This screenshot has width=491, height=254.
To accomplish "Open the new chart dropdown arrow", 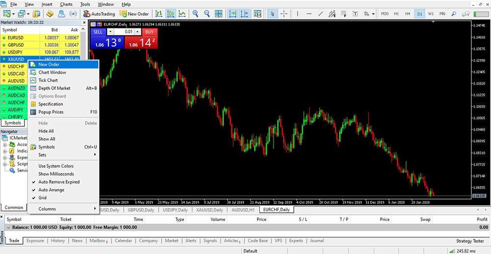I will [13, 14].
